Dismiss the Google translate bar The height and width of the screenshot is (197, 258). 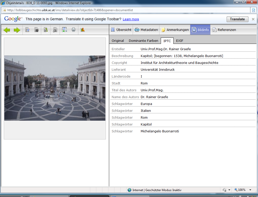[x=253, y=19]
